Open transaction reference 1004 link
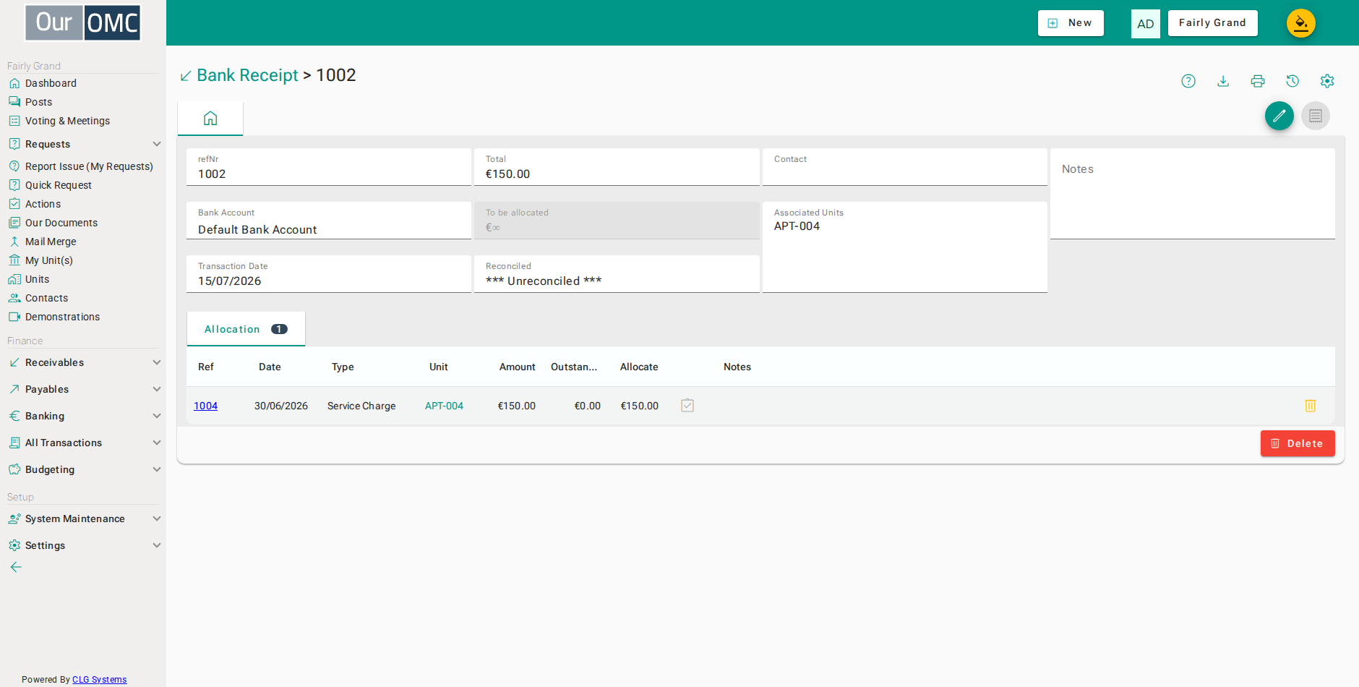1359x687 pixels. [205, 406]
